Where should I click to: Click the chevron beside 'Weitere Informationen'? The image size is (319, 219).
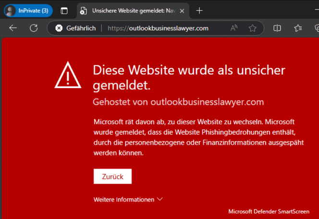pyautogui.click(x=160, y=199)
